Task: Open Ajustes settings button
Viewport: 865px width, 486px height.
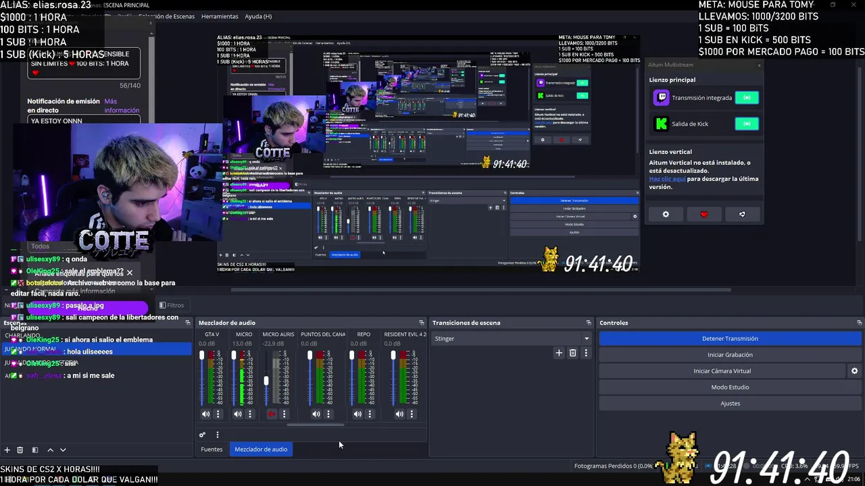Action: pyautogui.click(x=730, y=403)
